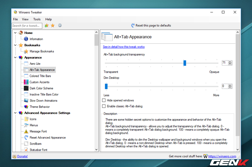Image resolution: width=252 pixels, height=167 pixels.
Task: Select Alt+Tab Appearance tree item
Action: 40,70
